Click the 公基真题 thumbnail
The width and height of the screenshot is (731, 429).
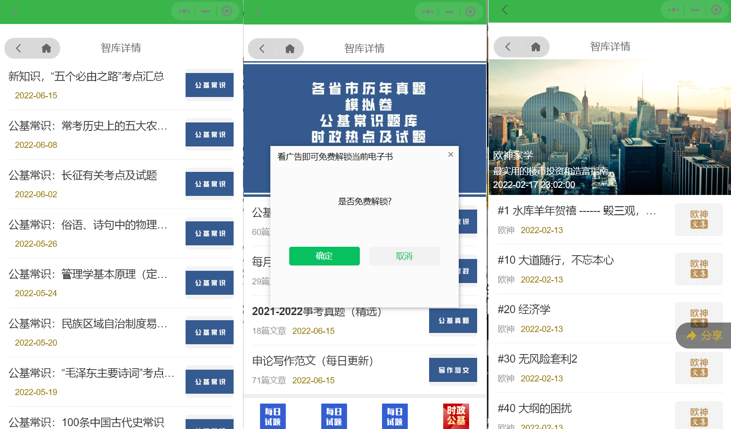453,321
